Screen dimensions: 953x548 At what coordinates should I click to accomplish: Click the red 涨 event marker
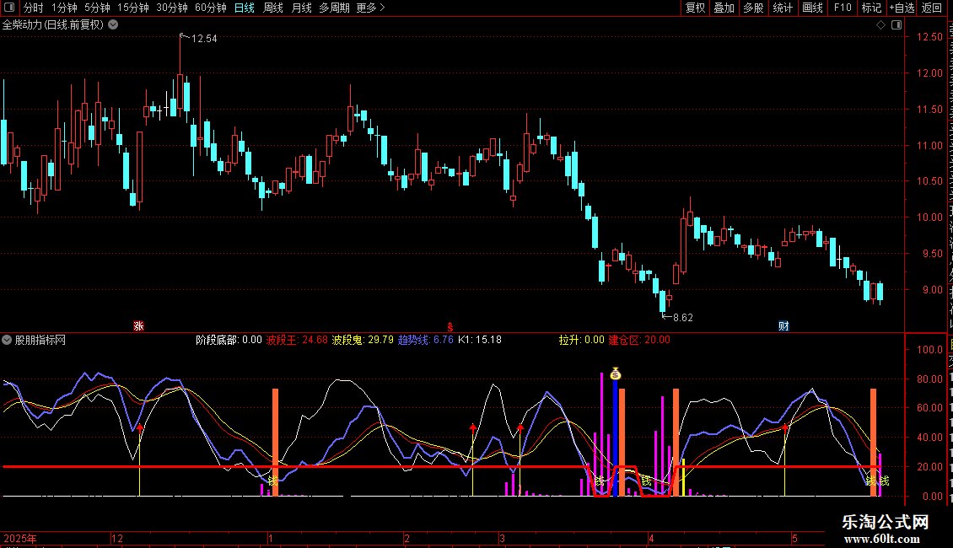click(138, 326)
